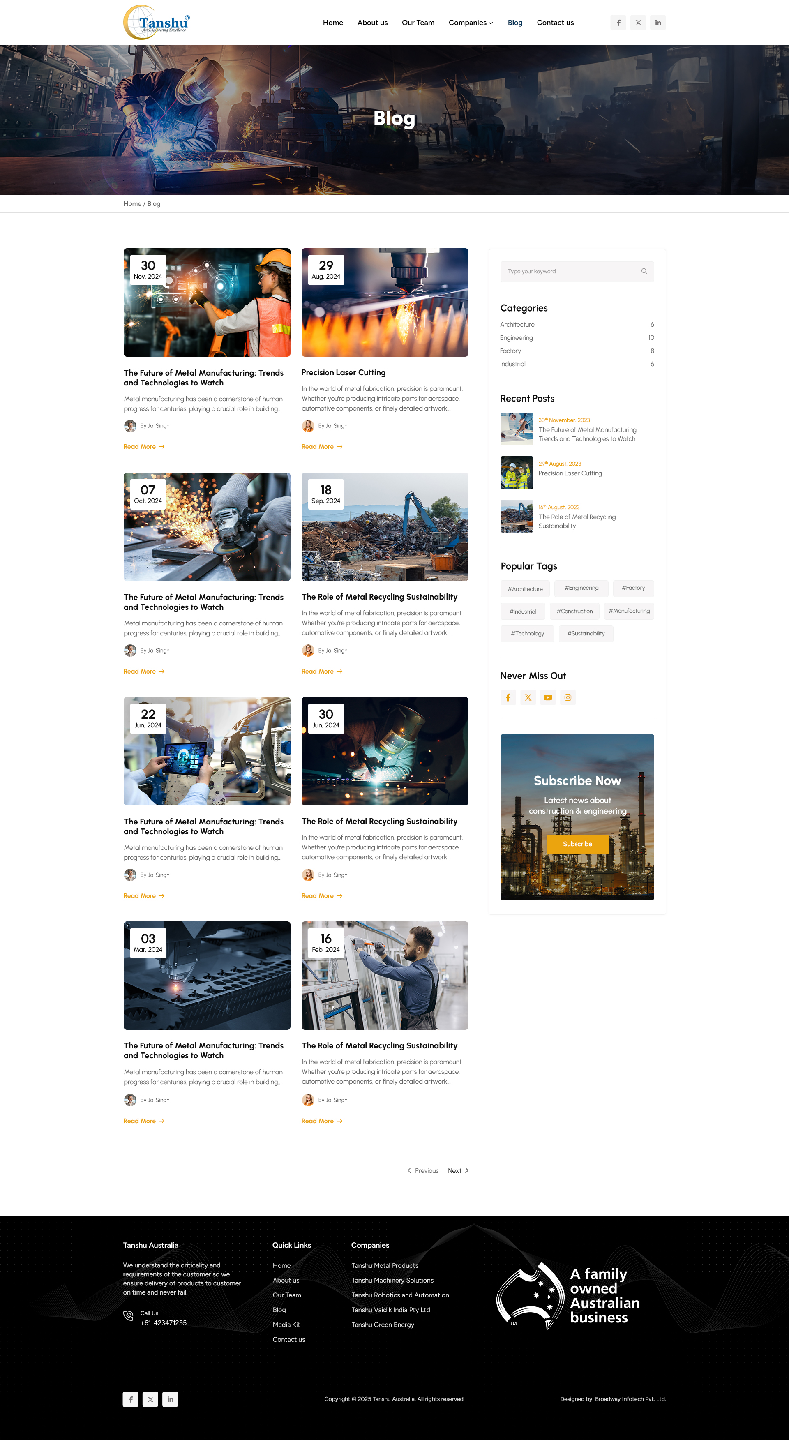Select the #Sustainability tag

click(586, 633)
